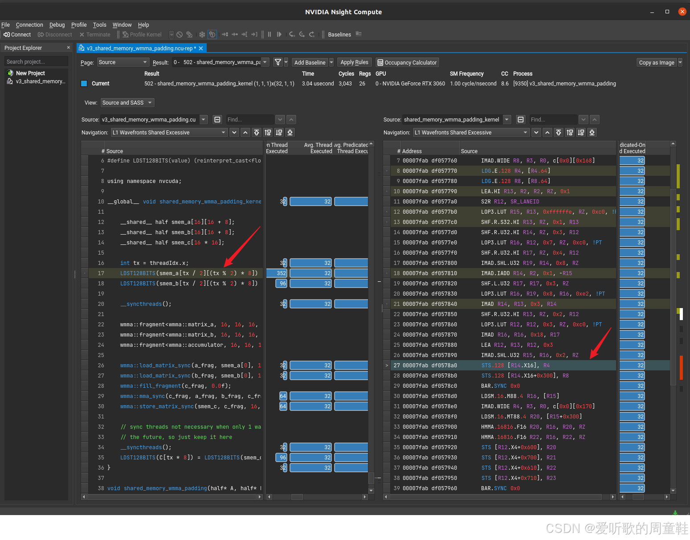690x540 pixels.
Task: Click the filter funnel icon
Action: point(278,62)
